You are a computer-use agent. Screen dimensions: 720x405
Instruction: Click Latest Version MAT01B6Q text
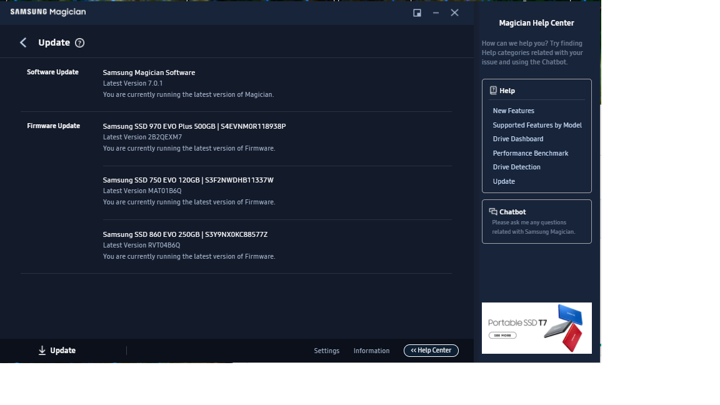[x=142, y=191]
